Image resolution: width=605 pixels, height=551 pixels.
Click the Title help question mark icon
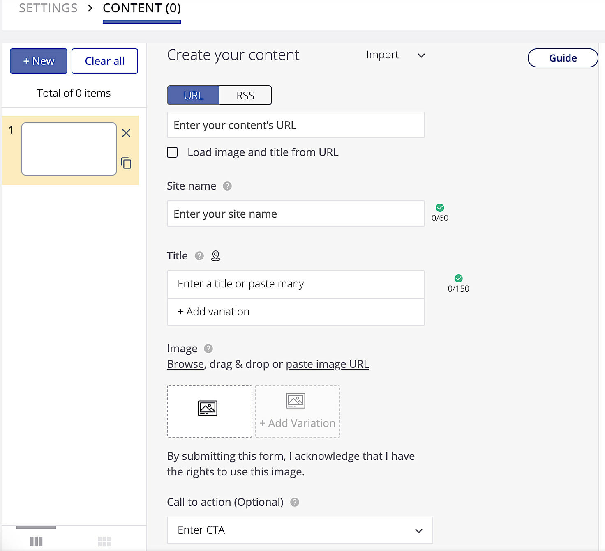tap(199, 256)
